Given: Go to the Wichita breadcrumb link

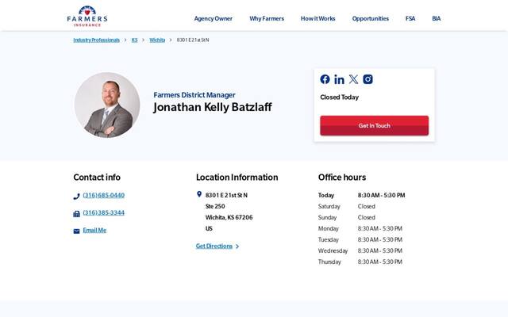Looking at the screenshot, I should point(157,40).
